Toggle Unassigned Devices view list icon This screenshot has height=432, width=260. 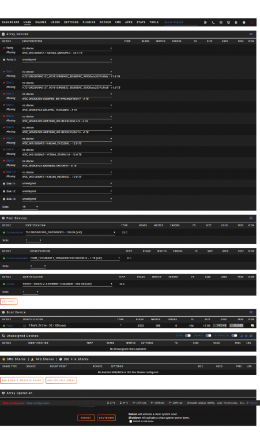coord(251,336)
